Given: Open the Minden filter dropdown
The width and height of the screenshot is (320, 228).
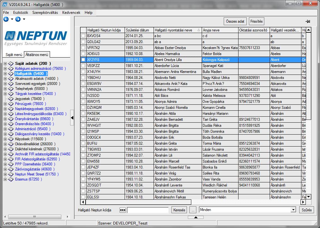Looking at the screenshot, I should click(x=294, y=210).
